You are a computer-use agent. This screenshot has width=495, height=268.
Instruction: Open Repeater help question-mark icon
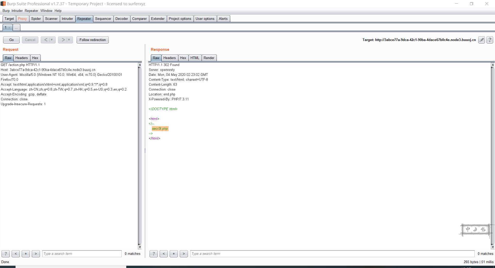tap(490, 40)
